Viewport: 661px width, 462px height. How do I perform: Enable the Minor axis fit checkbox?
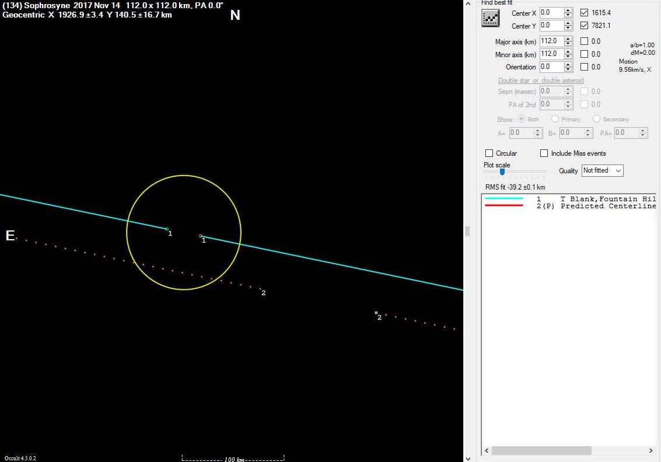(x=584, y=54)
